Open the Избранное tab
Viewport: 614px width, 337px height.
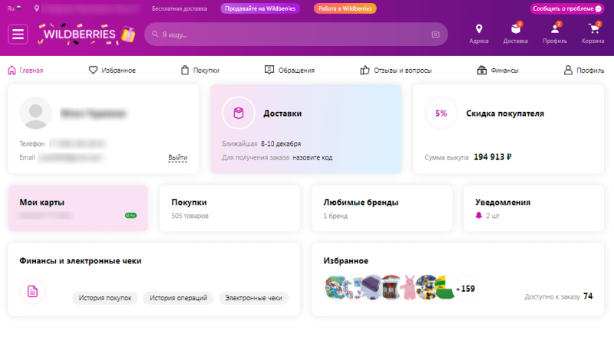(112, 70)
